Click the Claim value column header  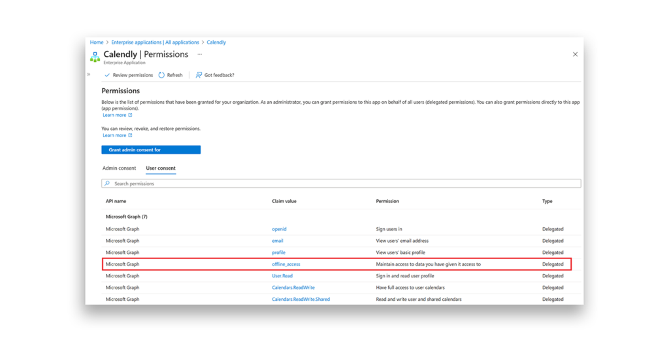tap(284, 201)
